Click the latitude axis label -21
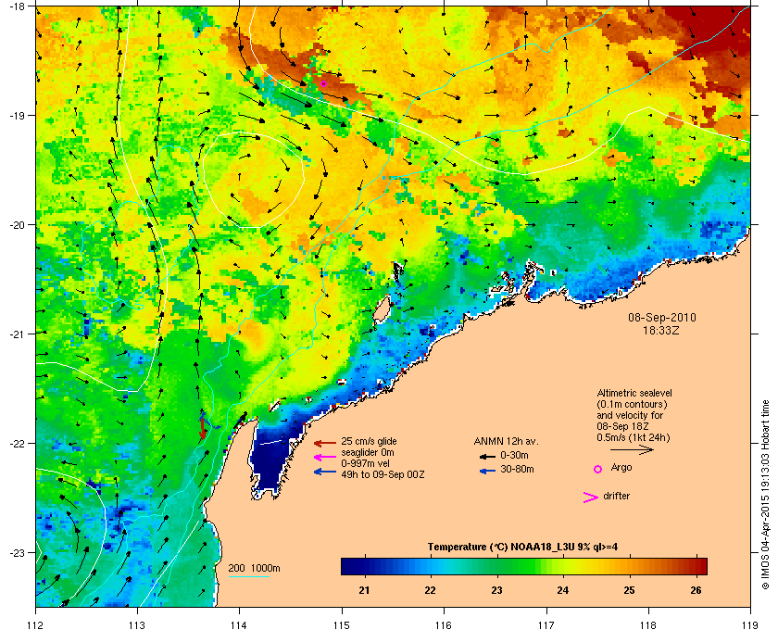Viewport: 778px width, 630px height. (17, 334)
